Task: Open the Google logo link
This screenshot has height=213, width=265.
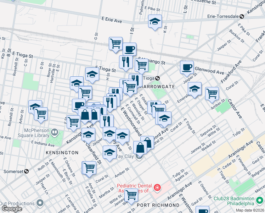Action: pos(12,209)
